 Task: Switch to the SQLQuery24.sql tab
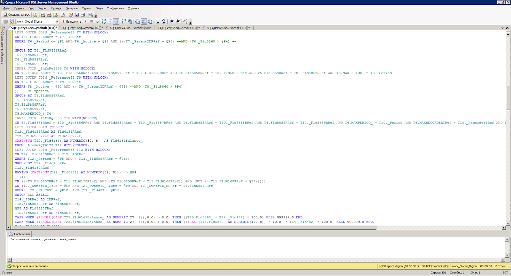coord(228,28)
